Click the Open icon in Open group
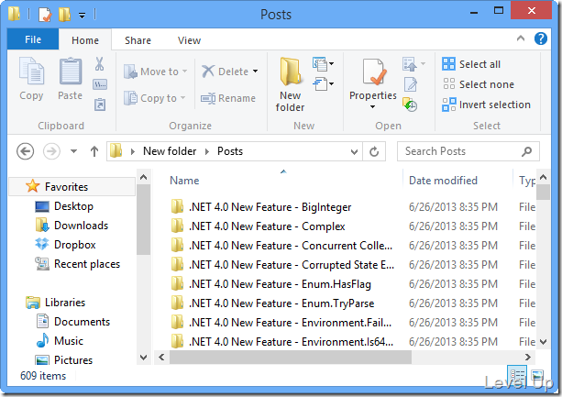The width and height of the screenshot is (562, 397). coord(410,64)
